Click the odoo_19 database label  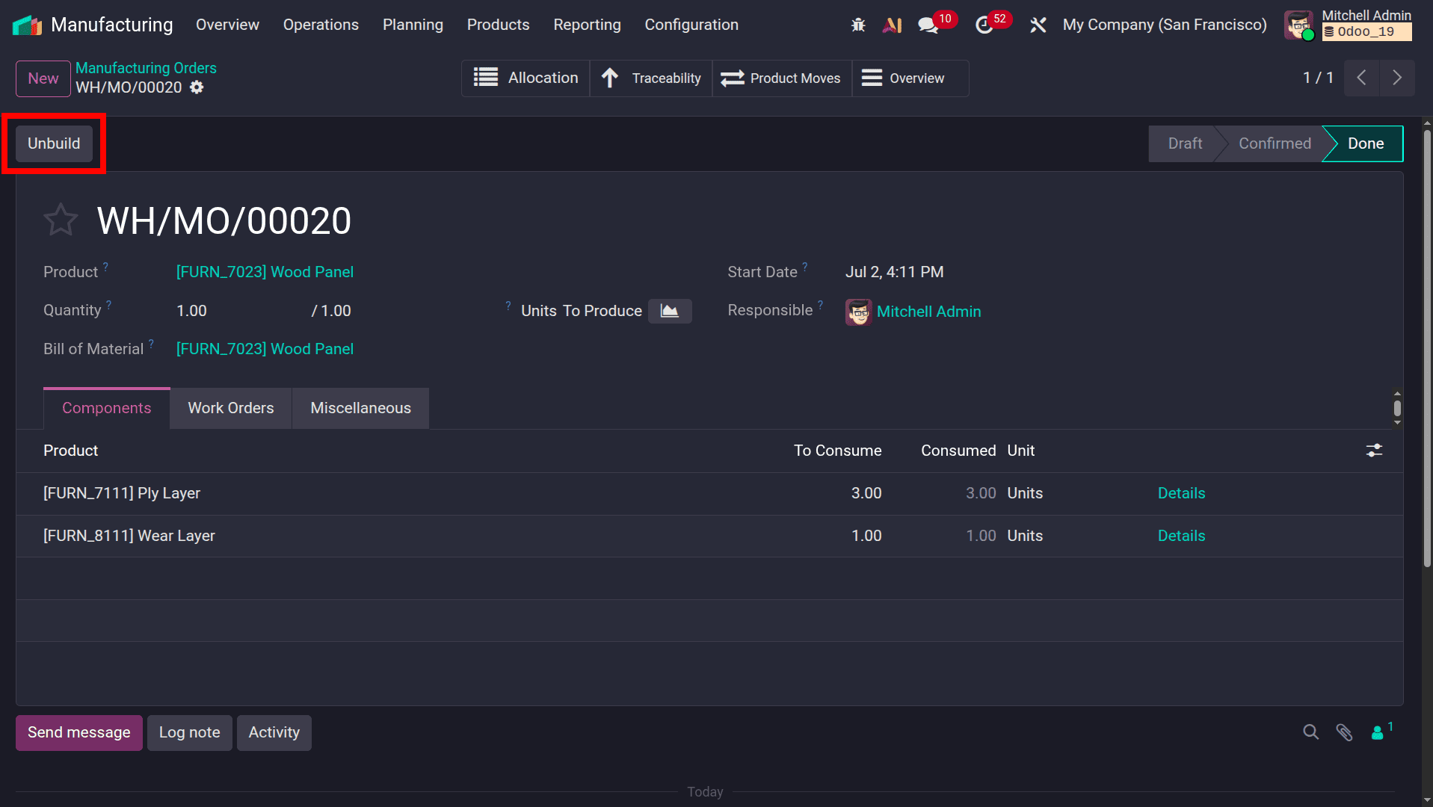1366,31
